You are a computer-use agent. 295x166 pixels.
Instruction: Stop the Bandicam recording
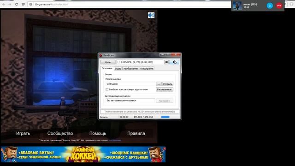(174, 62)
